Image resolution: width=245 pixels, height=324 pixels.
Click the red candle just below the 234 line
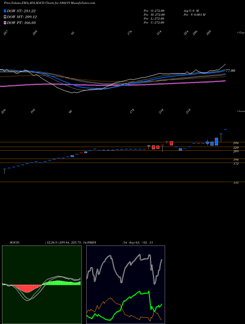click(171, 143)
